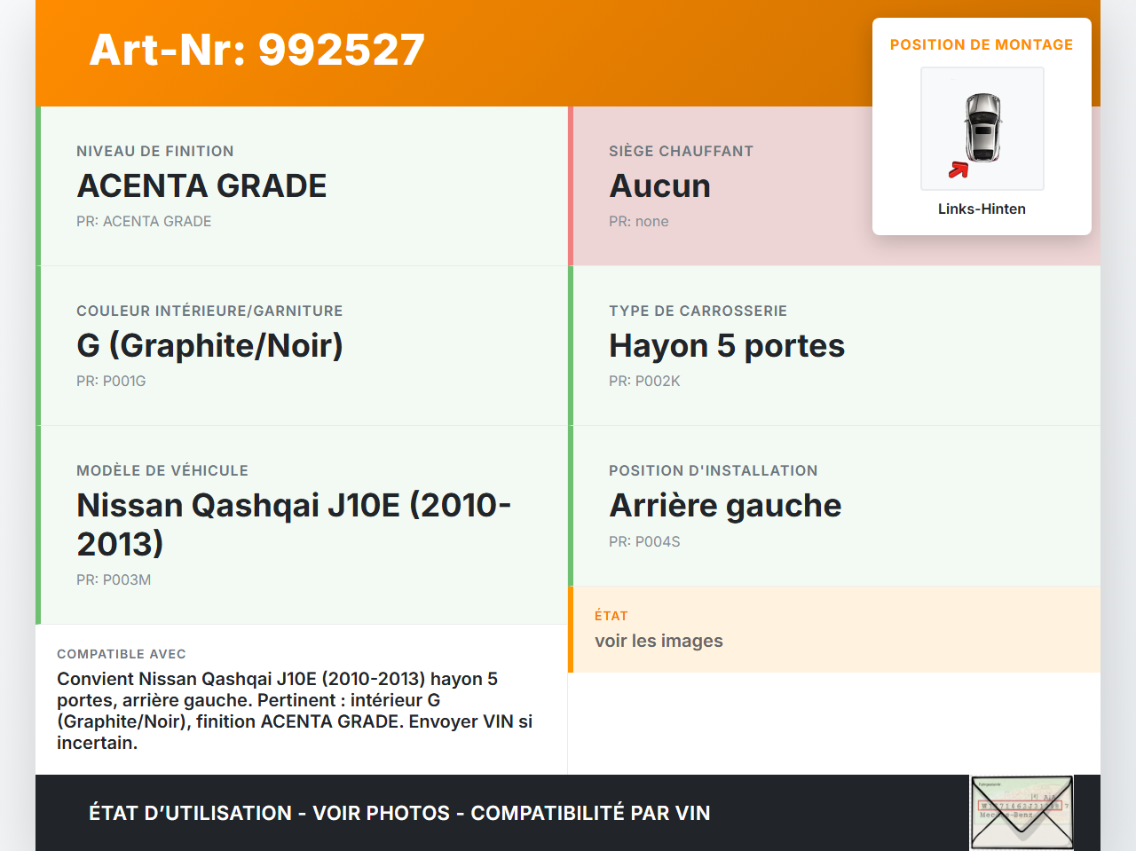Click the G (Graphite/Noir) interior color value
The width and height of the screenshot is (1136, 851).
[209, 345]
